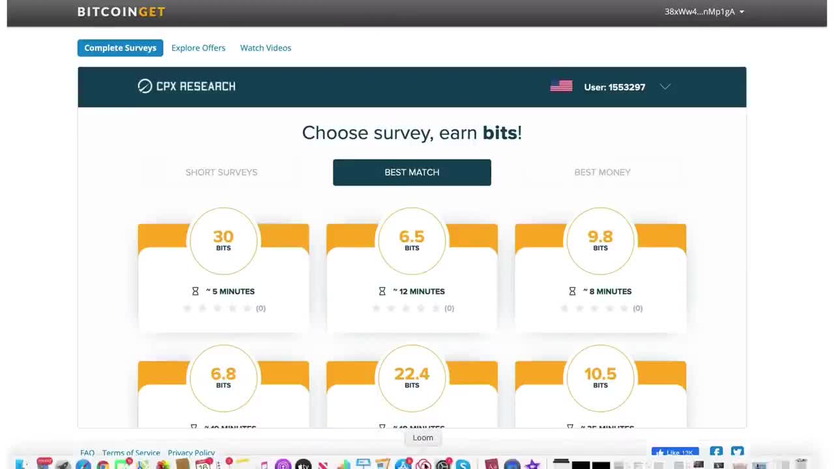The width and height of the screenshot is (834, 469).
Task: Open Apple TV from the dock
Action: [x=303, y=464]
